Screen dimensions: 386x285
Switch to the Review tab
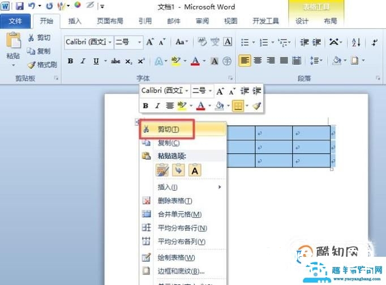[202, 21]
